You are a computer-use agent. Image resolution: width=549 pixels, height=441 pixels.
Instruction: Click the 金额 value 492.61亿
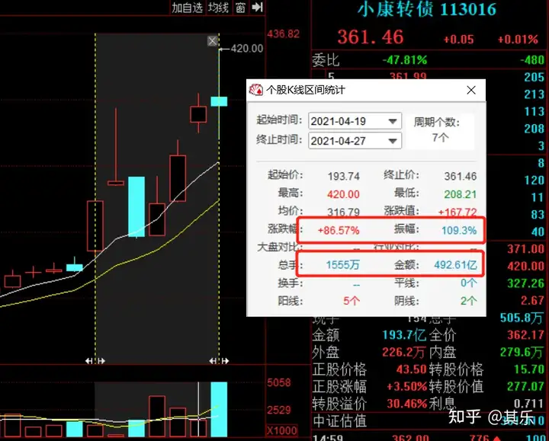455,265
